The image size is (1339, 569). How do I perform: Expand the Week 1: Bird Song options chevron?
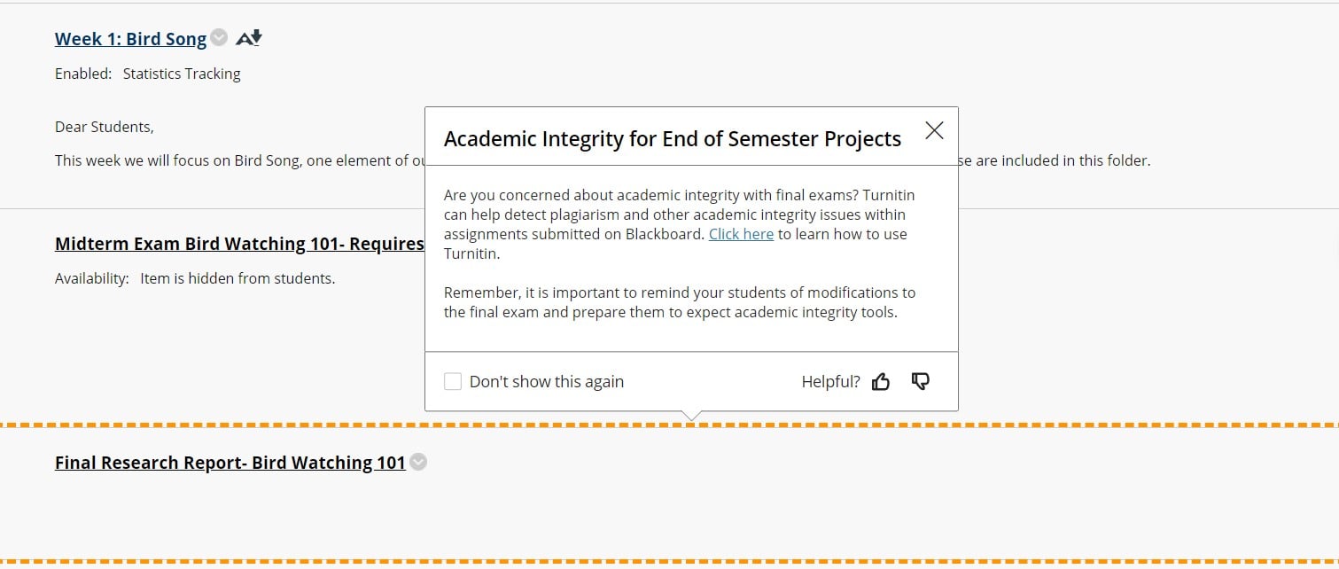pyautogui.click(x=218, y=38)
